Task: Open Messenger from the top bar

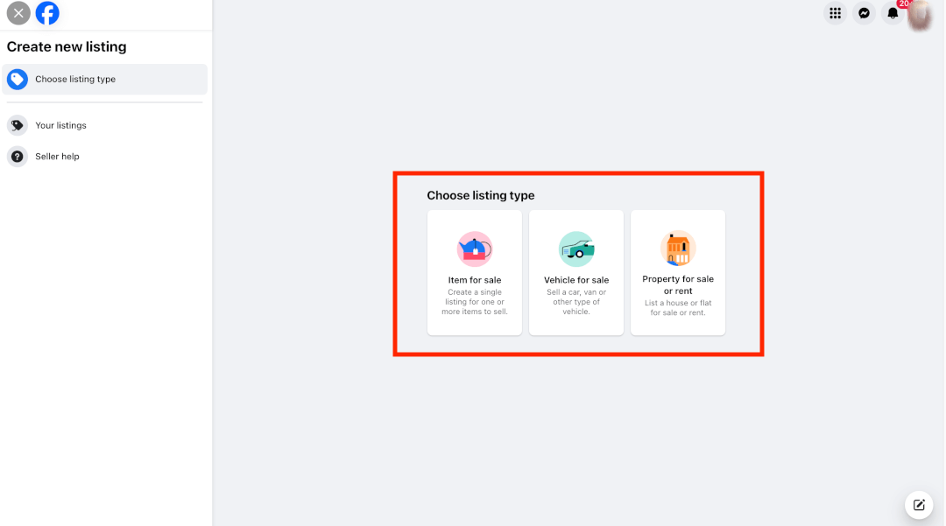Action: pos(864,13)
